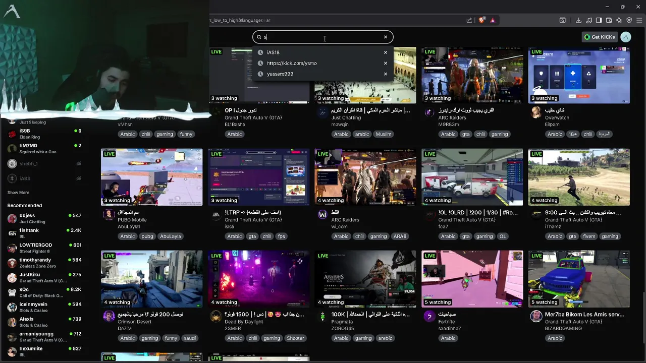Open Brave Rewards triangle icon
Viewport: 646px width, 363px height.
tap(493, 20)
